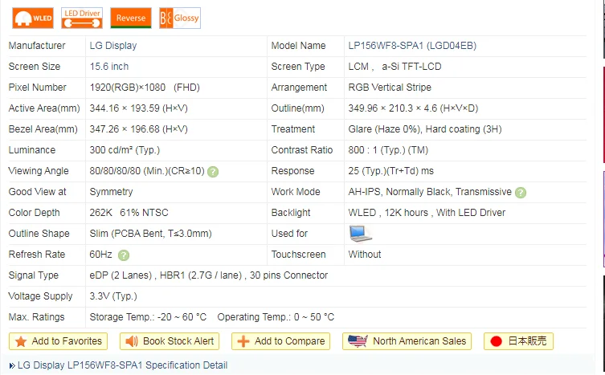
Task: Click model name LP156WF8-SPA1 (LGD04EB)
Action: (x=412, y=46)
